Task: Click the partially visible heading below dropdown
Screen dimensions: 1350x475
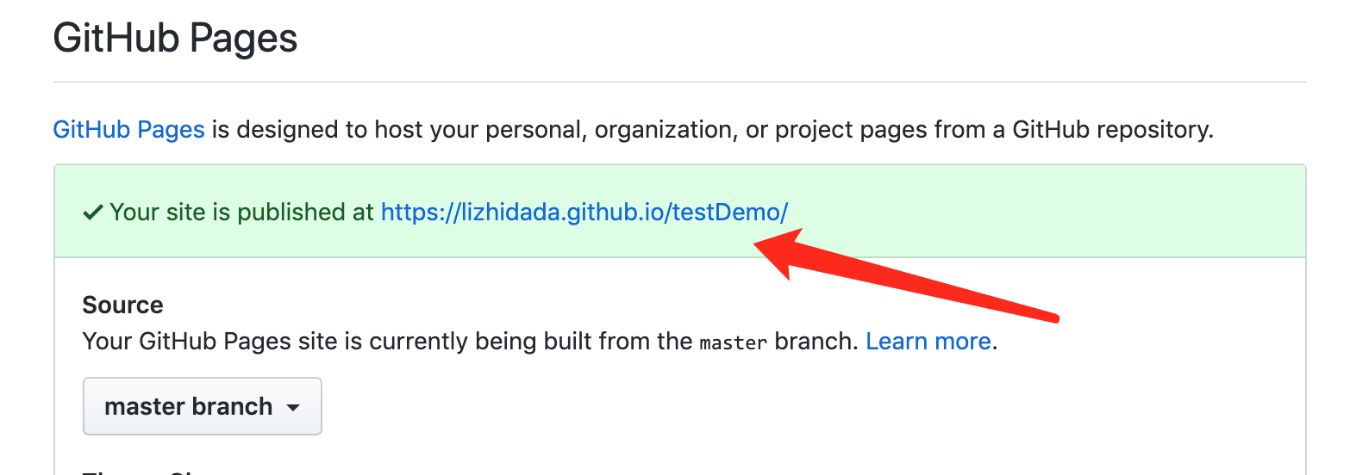Action: (x=138, y=472)
